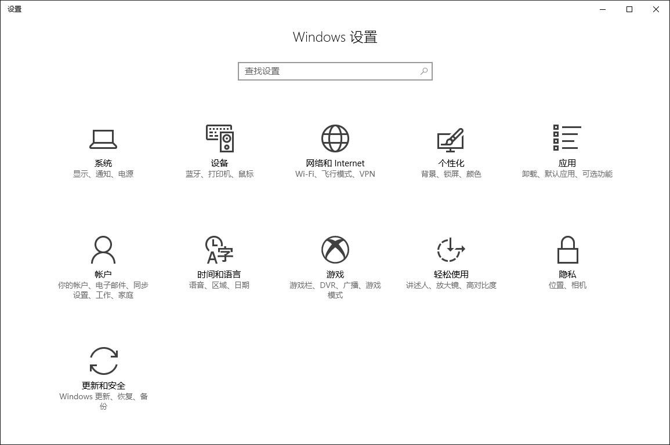Open the 系统 laptop icon
This screenshot has height=445, width=670.
point(103,139)
